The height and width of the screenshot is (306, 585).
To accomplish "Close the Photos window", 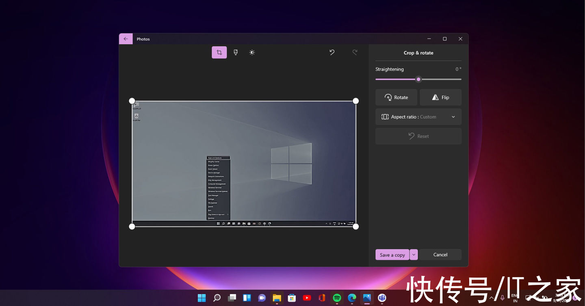I will [x=460, y=39].
